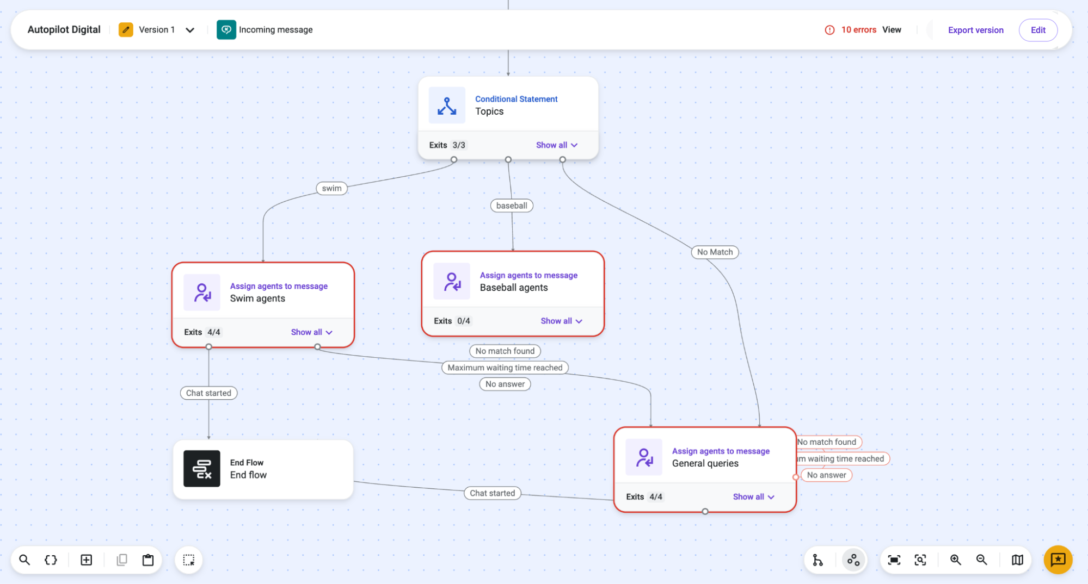The image size is (1088, 584).
Task: Activate the marquee selection tool icon
Action: click(189, 560)
